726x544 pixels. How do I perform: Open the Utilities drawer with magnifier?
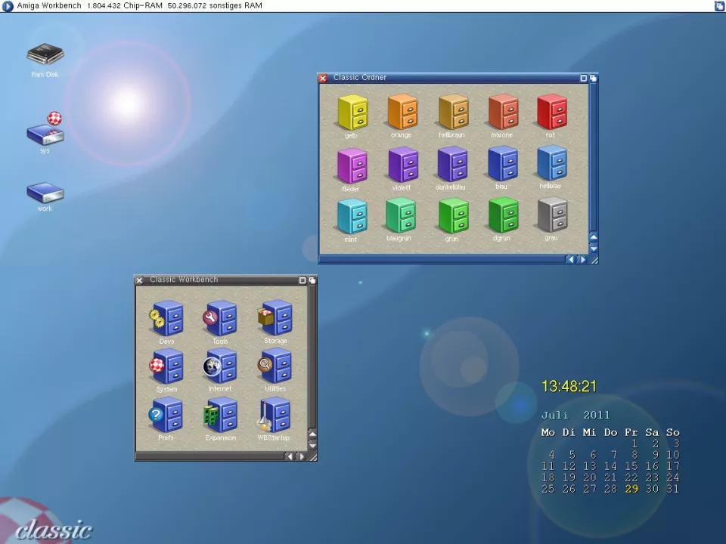275,367
